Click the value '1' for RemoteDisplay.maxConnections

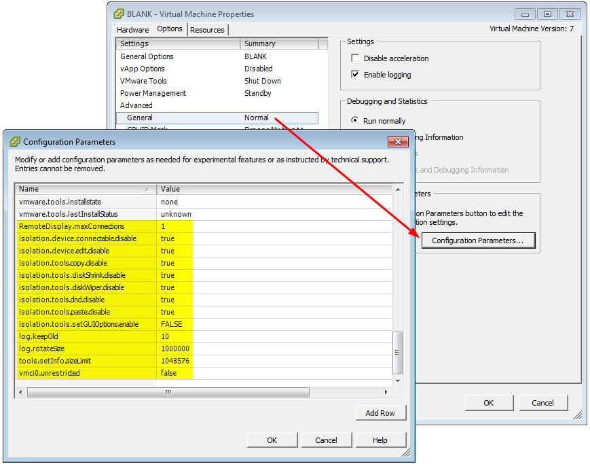point(163,226)
